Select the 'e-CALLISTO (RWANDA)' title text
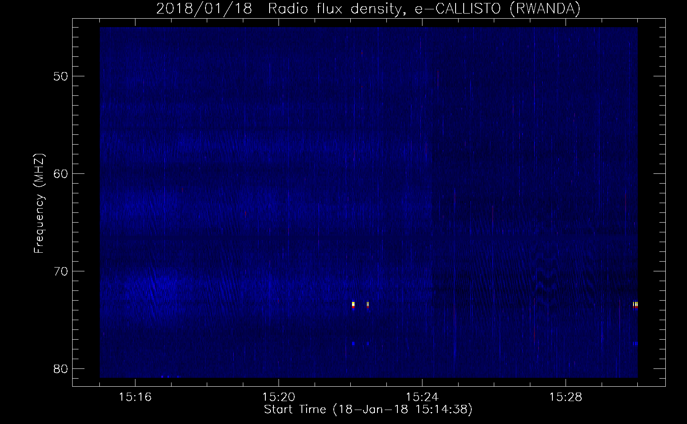687x424 pixels. pyautogui.click(x=498, y=9)
